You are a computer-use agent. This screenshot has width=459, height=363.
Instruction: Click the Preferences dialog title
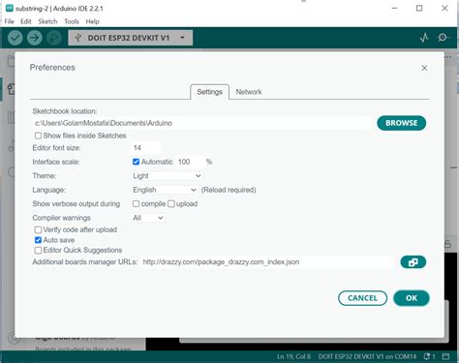pyautogui.click(x=52, y=68)
